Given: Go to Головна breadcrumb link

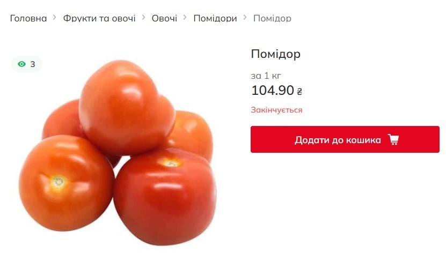Looking at the screenshot, I should pos(28,18).
